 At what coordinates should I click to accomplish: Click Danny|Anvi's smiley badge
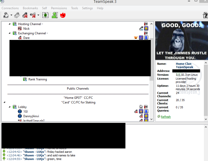[146, 116]
